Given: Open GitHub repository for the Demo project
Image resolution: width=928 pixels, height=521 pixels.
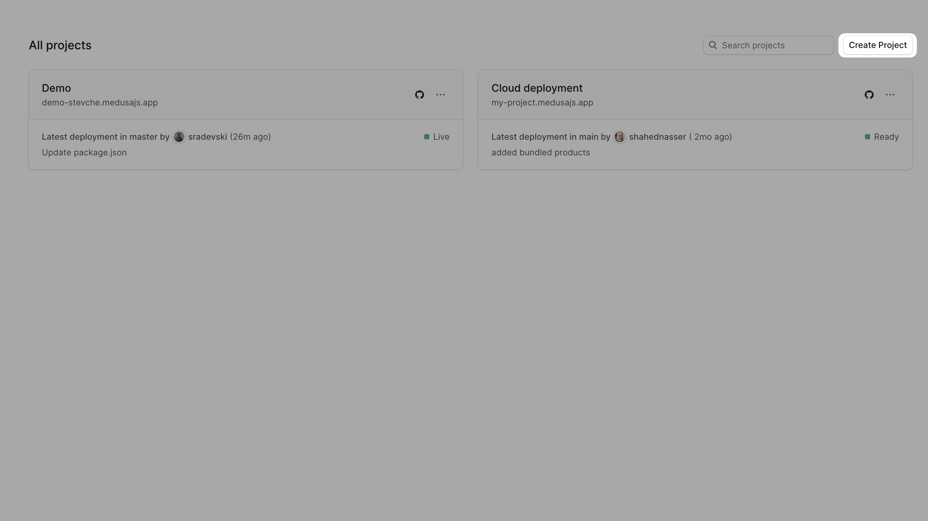Looking at the screenshot, I should [x=419, y=95].
